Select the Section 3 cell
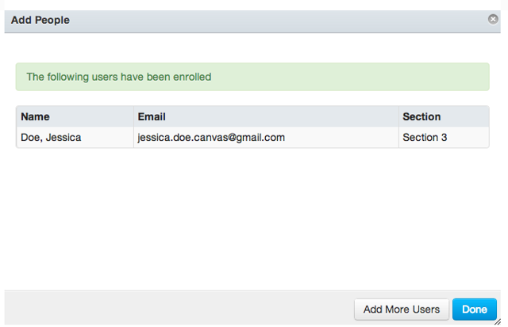508x327 pixels. click(425, 137)
